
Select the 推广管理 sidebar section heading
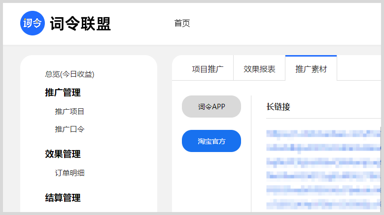coord(63,92)
